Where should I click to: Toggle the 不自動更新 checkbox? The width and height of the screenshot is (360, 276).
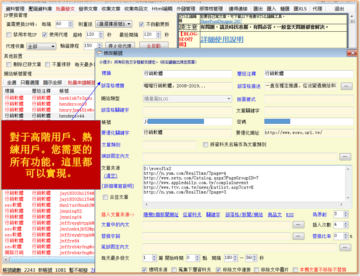(141, 25)
